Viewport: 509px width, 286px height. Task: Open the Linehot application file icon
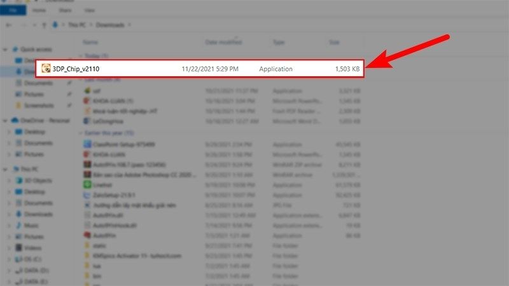88,184
